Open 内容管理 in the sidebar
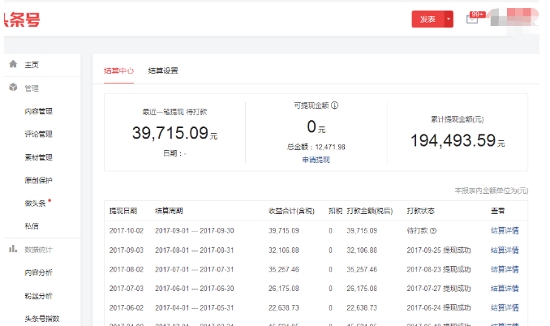The image size is (550, 326). [38, 111]
